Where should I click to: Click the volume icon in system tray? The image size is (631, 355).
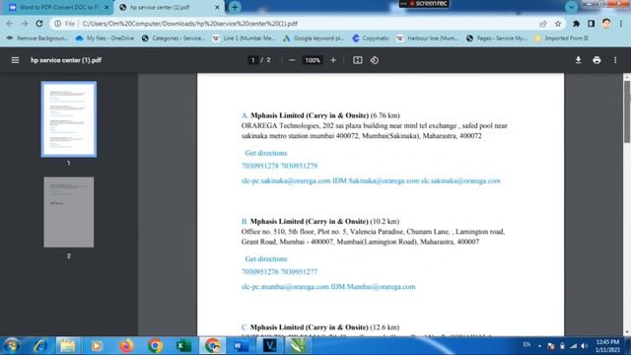click(x=584, y=346)
